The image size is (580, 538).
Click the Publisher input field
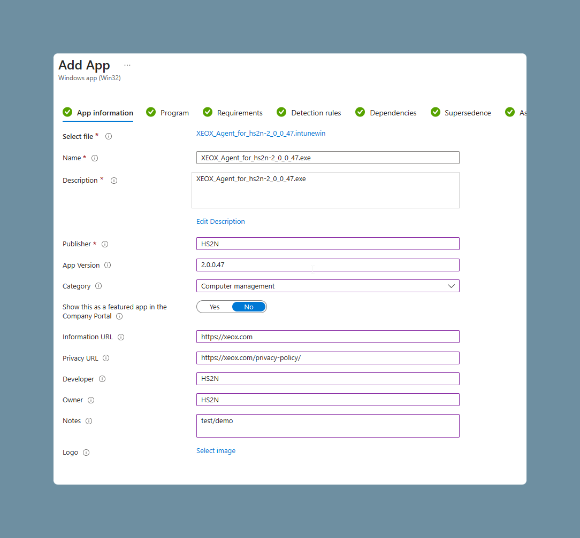pos(328,244)
